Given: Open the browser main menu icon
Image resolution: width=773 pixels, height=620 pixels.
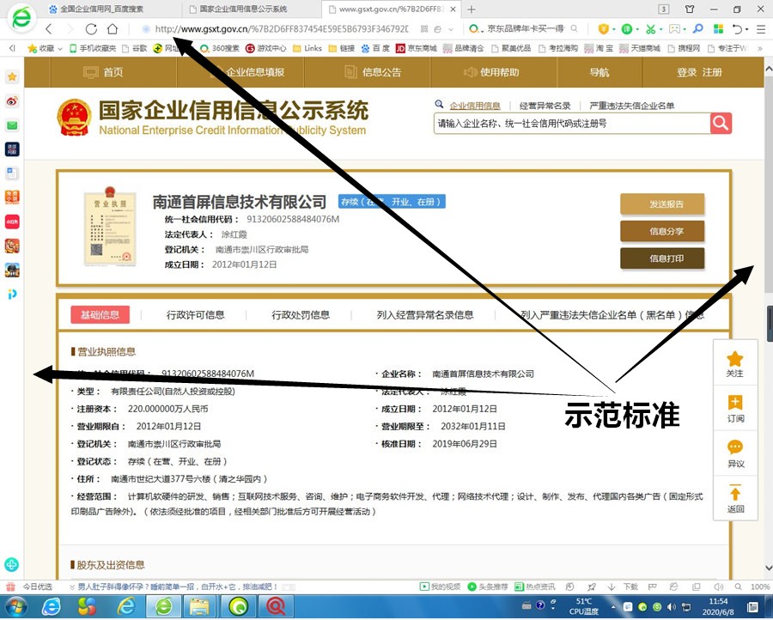Looking at the screenshot, I should click(761, 29).
